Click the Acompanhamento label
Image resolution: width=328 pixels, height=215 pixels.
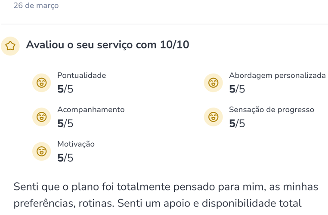pyautogui.click(x=91, y=110)
